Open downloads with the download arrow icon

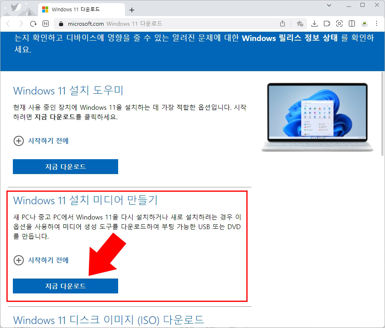click(x=315, y=24)
